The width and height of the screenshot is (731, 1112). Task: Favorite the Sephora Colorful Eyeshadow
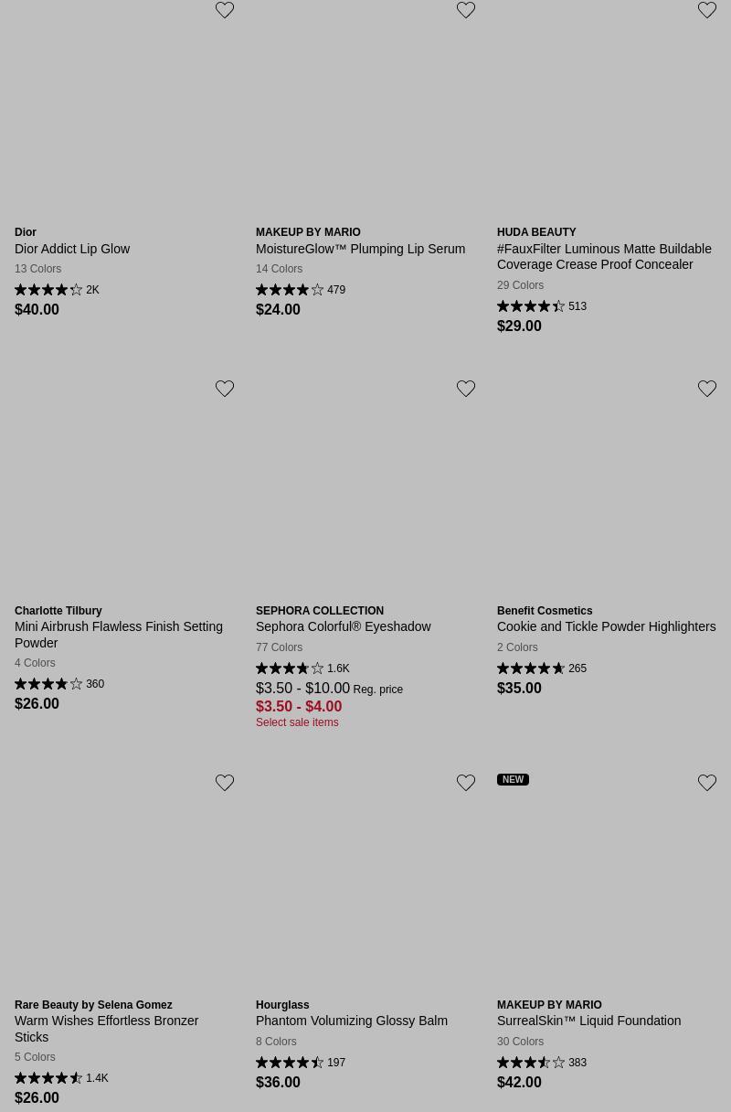coord(466,389)
